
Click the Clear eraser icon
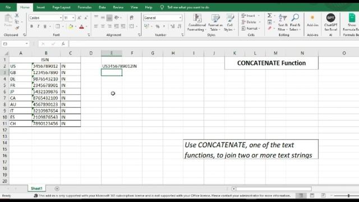(x=270, y=29)
